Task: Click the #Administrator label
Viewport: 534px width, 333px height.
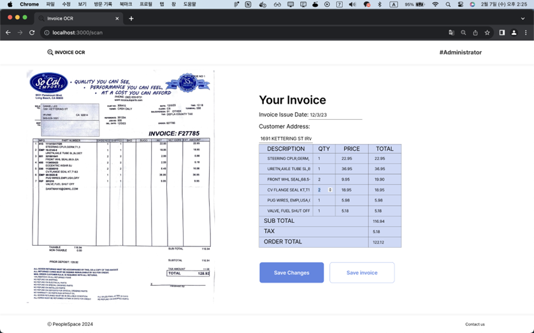Action: tap(461, 52)
